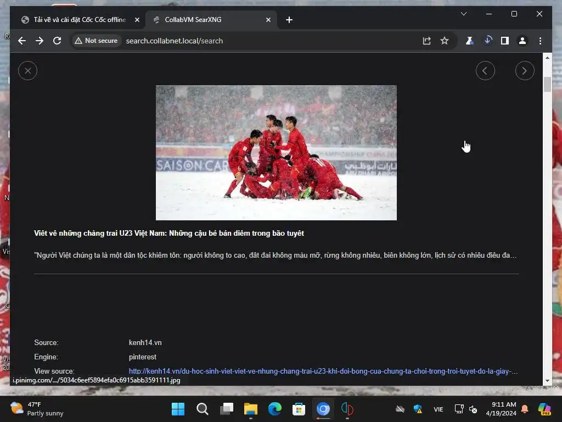Open Windows Security tray icon
The image size is (562, 422).
pos(418,409)
